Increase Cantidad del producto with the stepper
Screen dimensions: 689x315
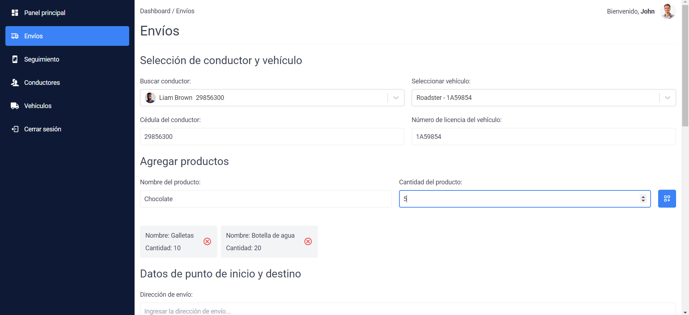point(643,197)
